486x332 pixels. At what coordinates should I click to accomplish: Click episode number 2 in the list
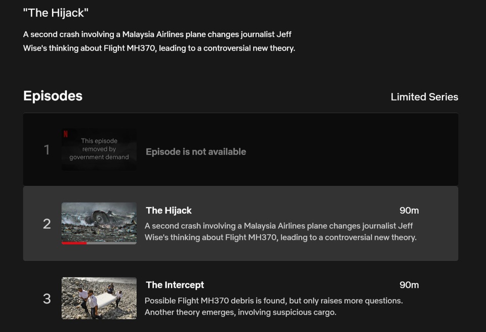click(47, 224)
